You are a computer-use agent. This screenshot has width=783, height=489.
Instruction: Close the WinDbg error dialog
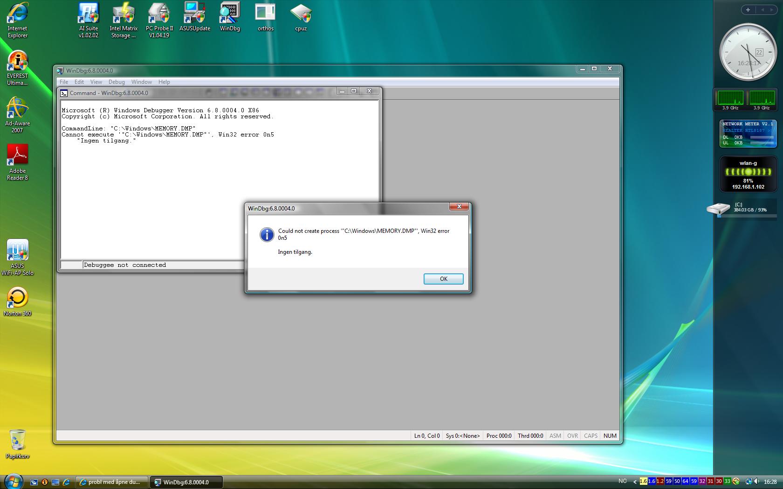tap(459, 207)
